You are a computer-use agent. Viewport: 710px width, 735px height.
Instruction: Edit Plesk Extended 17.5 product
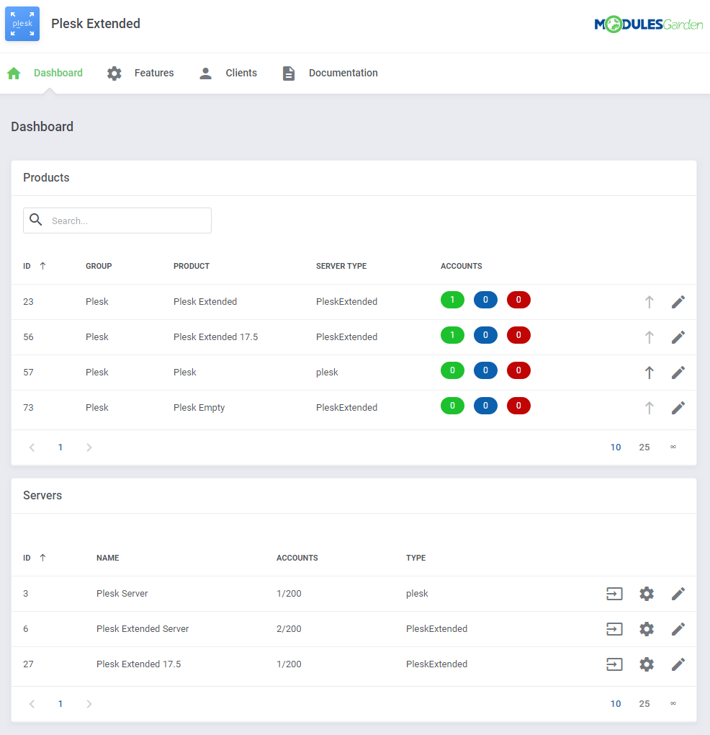coord(678,337)
